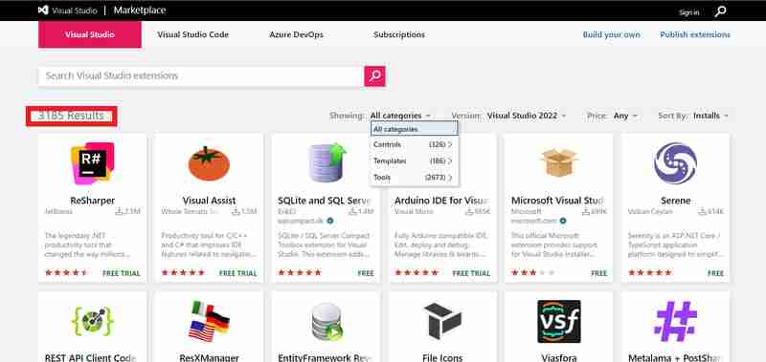
Task: Switch to the Azure DevOps tab
Action: click(x=296, y=34)
